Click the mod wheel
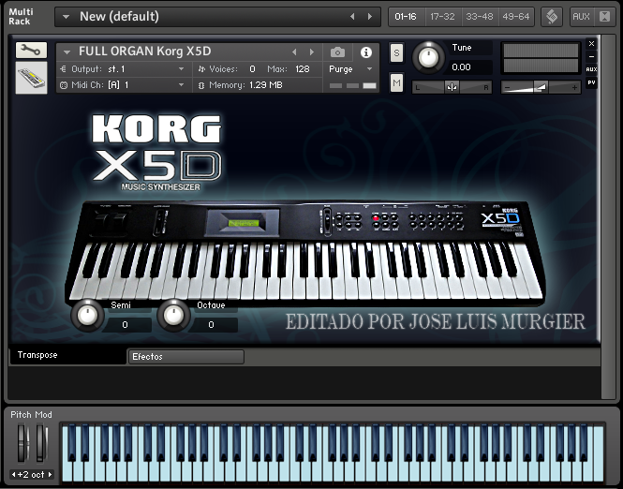 (41, 443)
